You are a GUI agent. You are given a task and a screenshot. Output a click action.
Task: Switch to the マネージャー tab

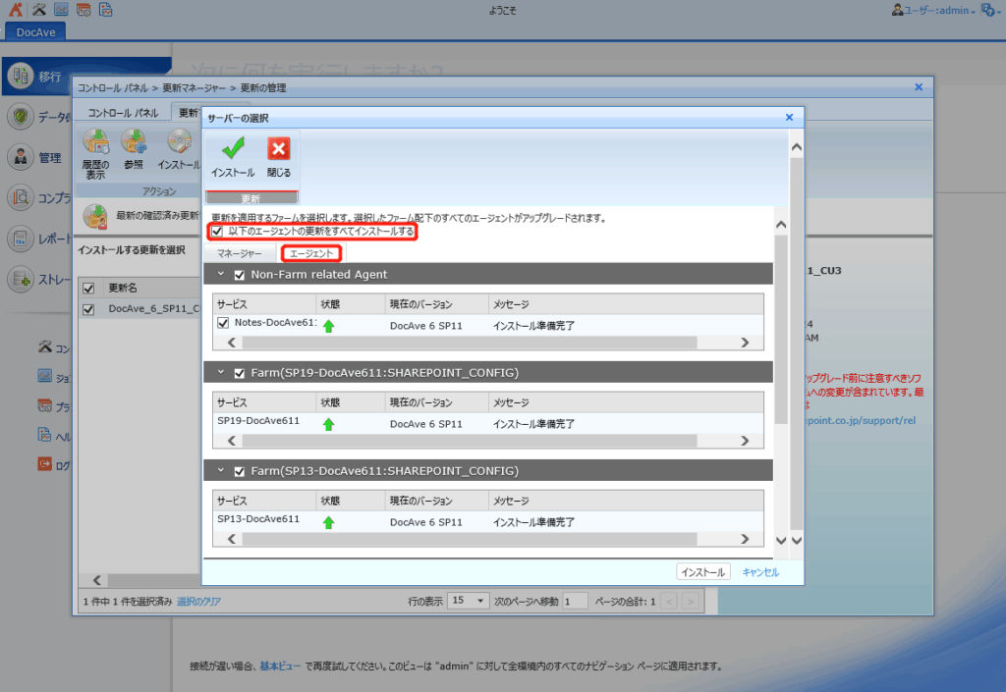pos(240,253)
